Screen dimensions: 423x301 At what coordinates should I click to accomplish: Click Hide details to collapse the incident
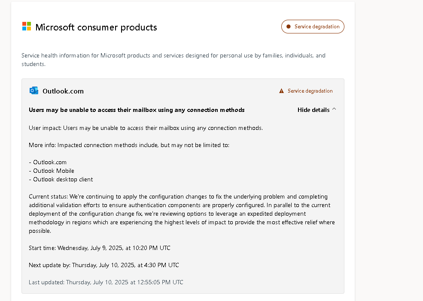313,110
